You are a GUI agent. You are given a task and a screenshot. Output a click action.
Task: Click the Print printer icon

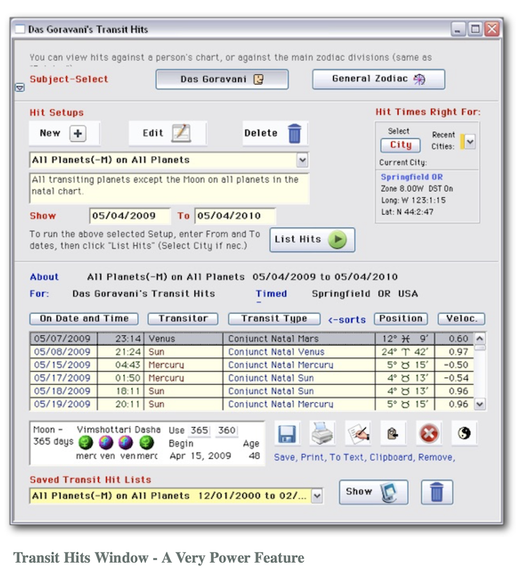point(321,434)
